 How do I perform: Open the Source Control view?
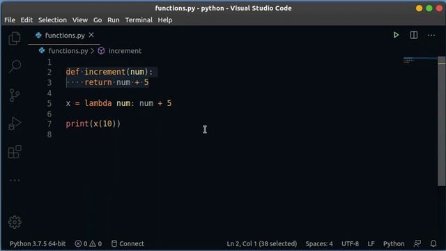(x=14, y=96)
